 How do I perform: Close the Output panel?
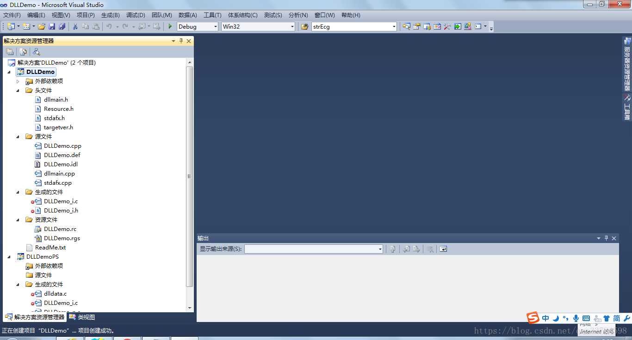[614, 238]
